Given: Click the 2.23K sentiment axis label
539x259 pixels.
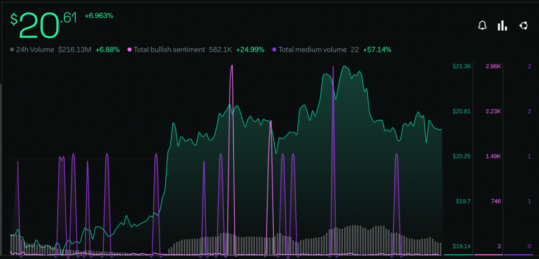Looking at the screenshot, I should (x=493, y=111).
